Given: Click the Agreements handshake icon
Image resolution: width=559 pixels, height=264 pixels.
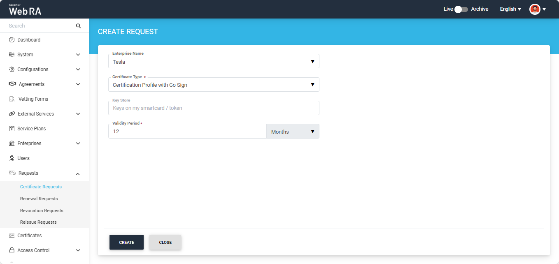Looking at the screenshot, I should pyautogui.click(x=12, y=84).
